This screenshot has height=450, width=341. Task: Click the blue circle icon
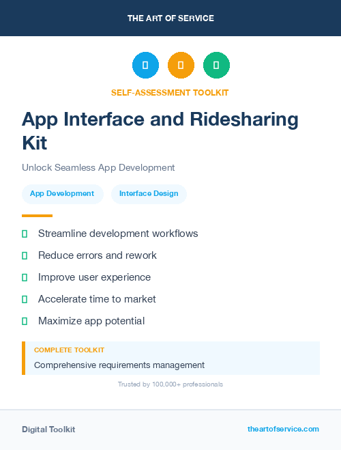point(145,65)
